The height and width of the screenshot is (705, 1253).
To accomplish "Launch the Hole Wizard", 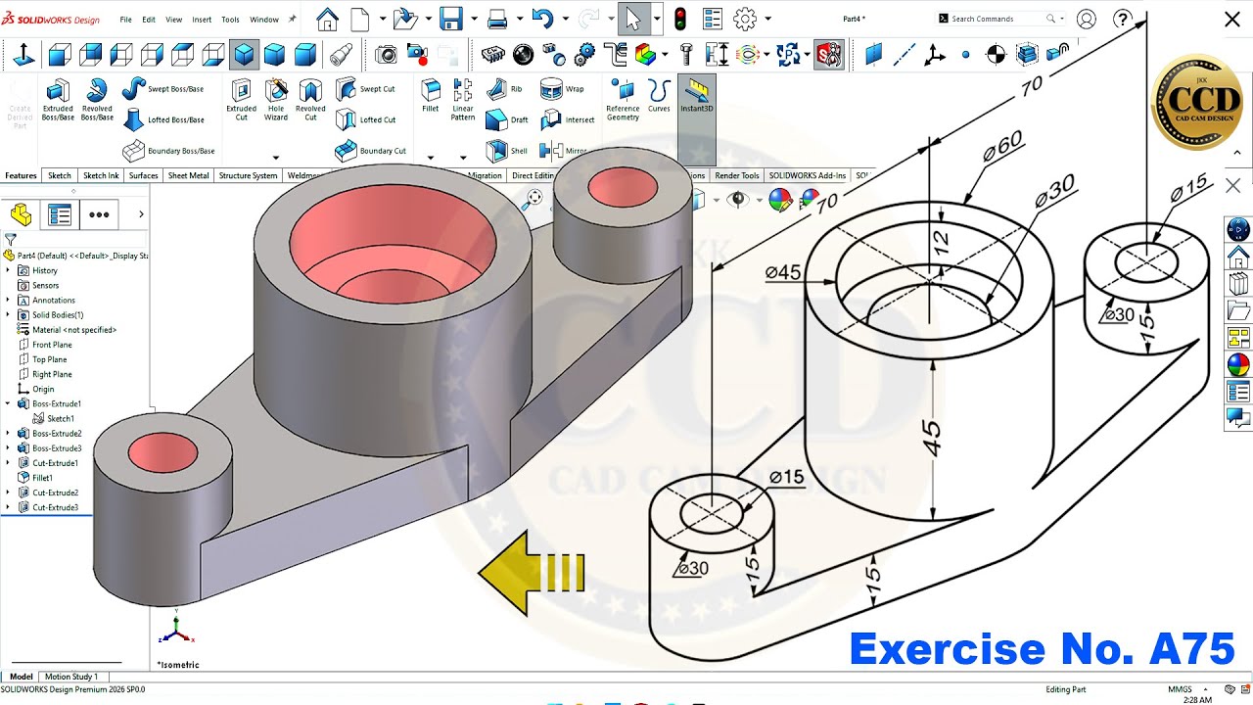I will (x=276, y=100).
